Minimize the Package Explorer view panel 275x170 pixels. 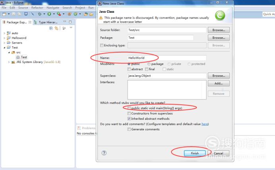[65, 21]
